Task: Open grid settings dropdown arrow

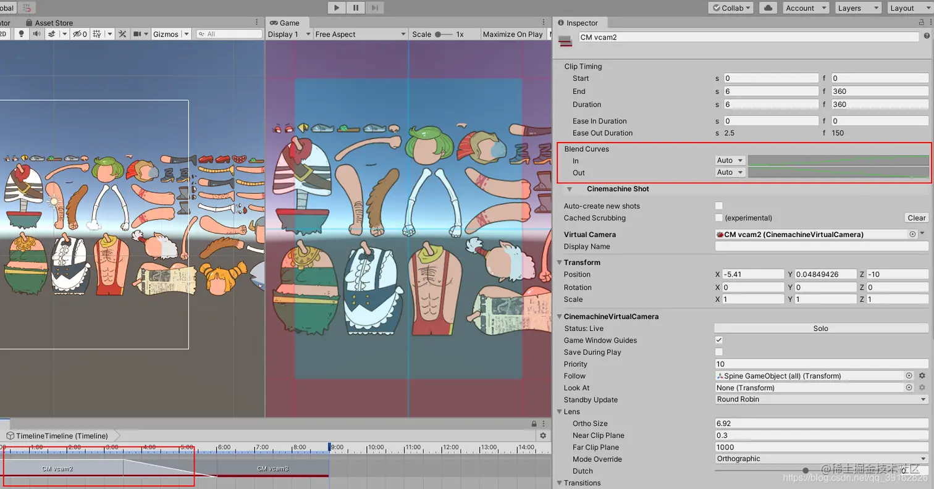Action: pos(110,34)
